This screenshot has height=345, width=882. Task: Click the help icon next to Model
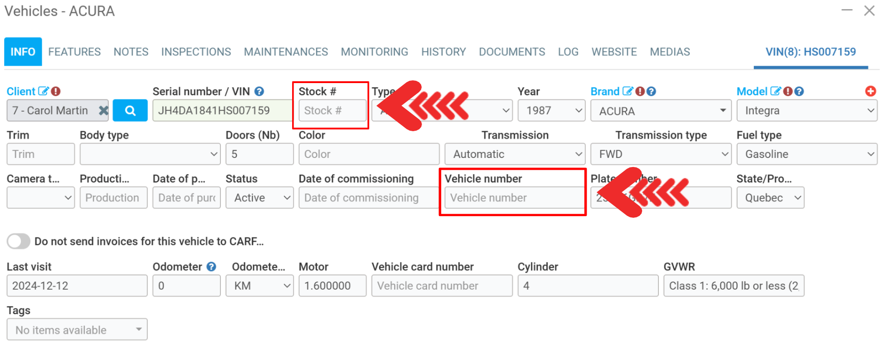[799, 91]
